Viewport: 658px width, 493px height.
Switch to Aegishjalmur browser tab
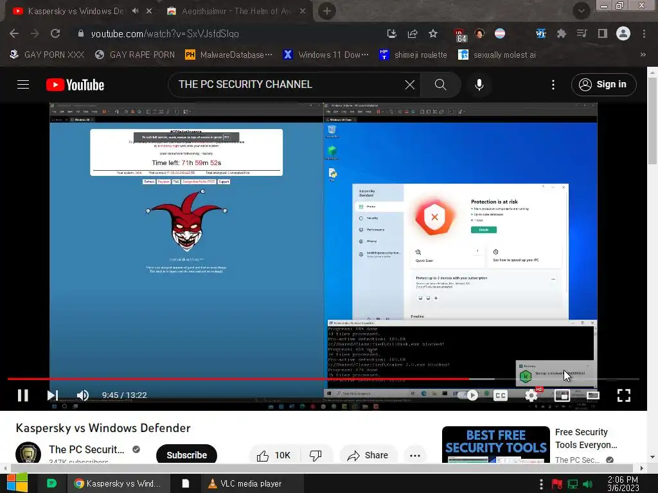(236, 12)
